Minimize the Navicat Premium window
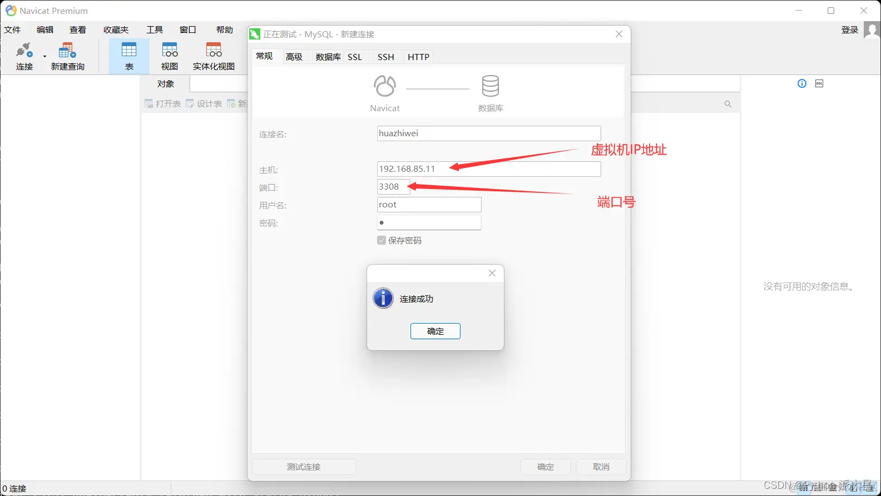 (x=799, y=11)
